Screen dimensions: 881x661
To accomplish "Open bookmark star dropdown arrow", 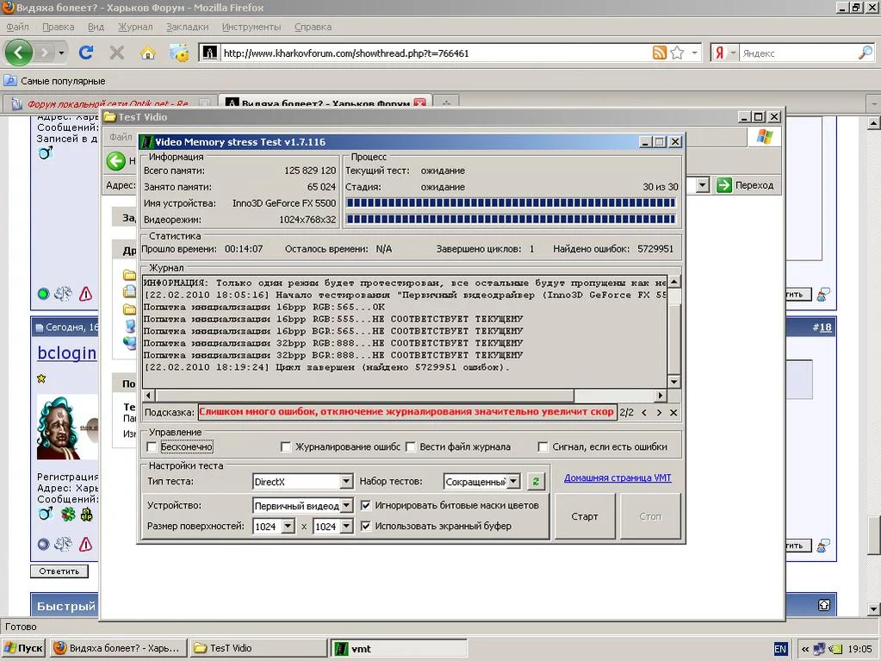I will pos(694,53).
